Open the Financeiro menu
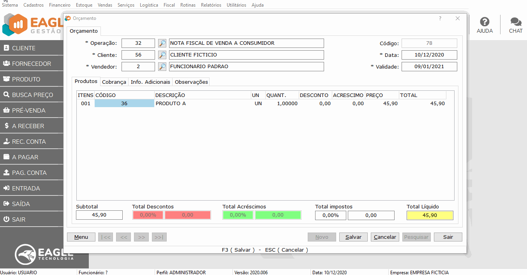 point(60,5)
